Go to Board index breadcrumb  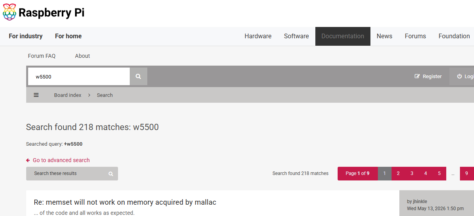tap(68, 95)
